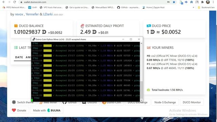217x122 pixels.
Task: Maximize the Duino-Coin Python Miner window
Action: (131, 39)
